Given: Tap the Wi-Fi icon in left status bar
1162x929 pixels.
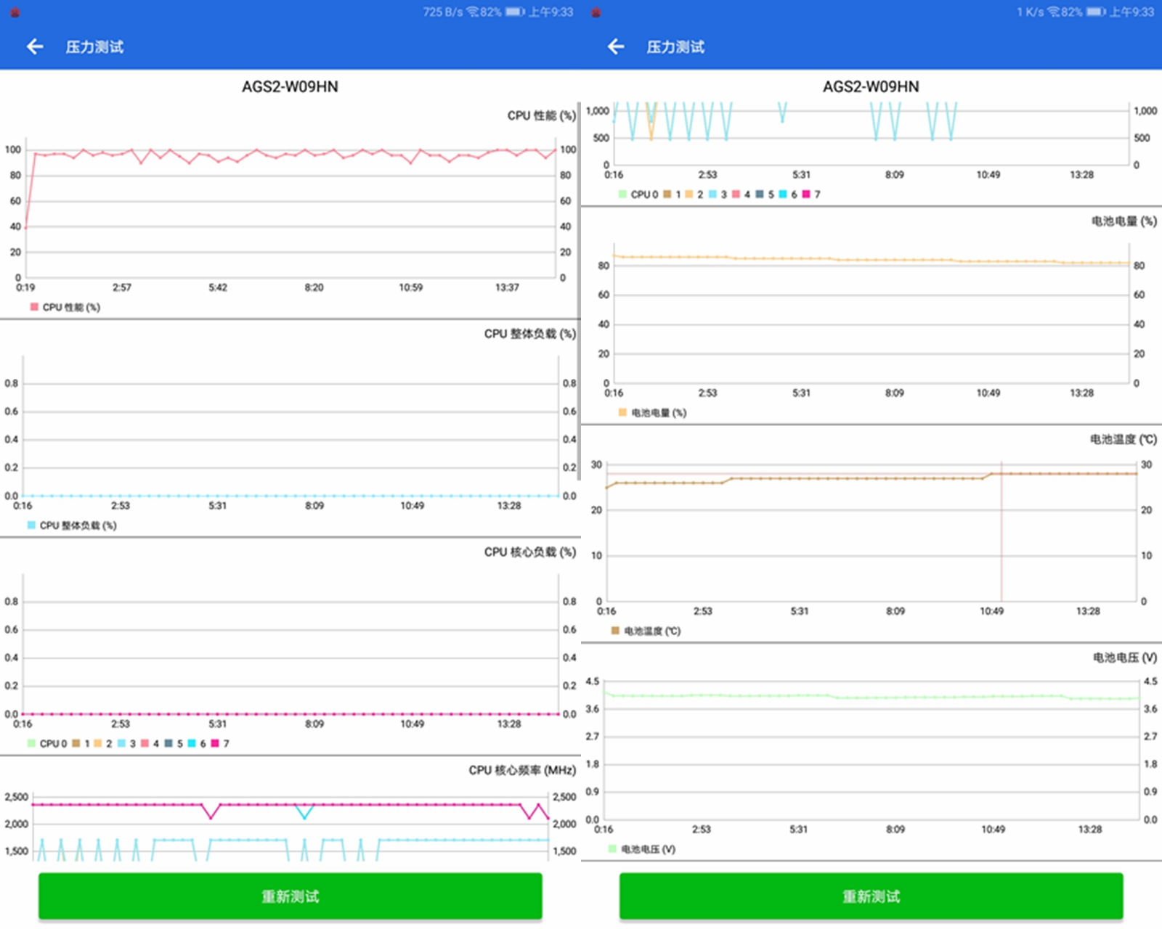Looking at the screenshot, I should coord(473,12).
